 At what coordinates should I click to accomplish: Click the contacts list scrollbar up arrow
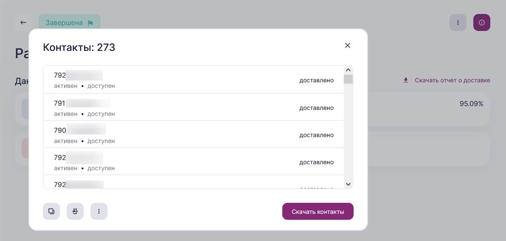pyautogui.click(x=348, y=70)
